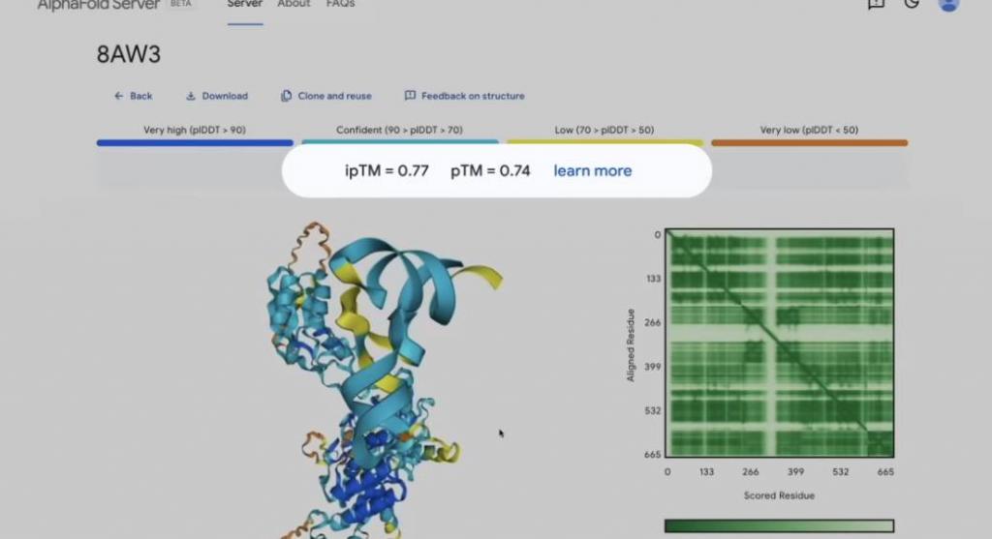
Task: Click the dark blue Very high confidence bar
Action: click(195, 143)
